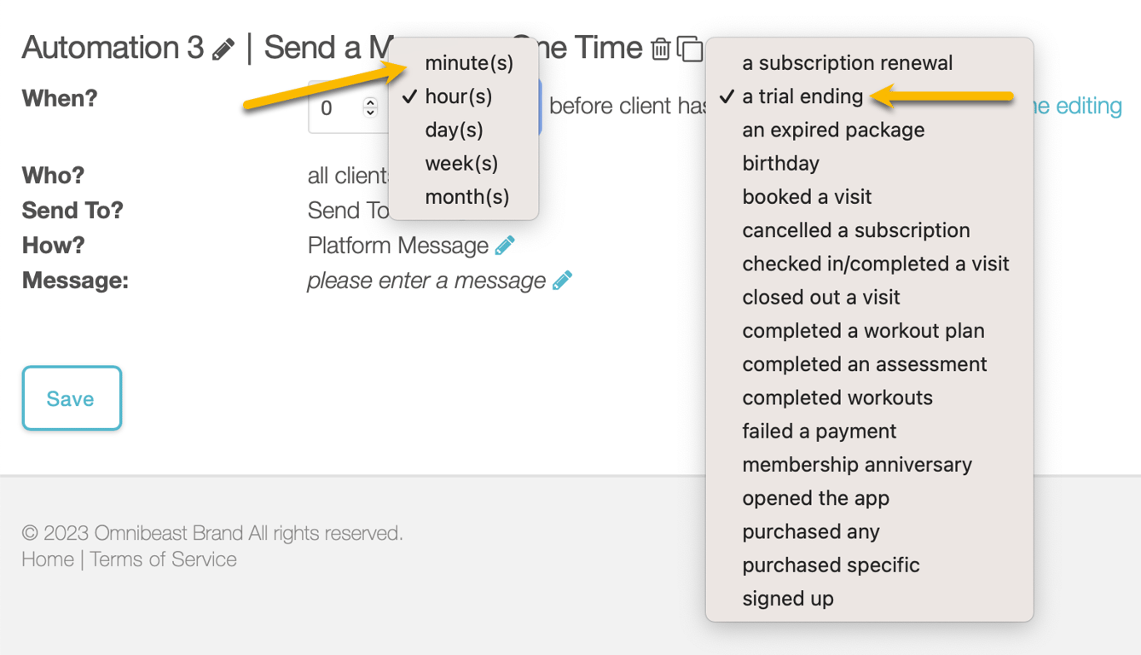Choose day(s) in the unit dropdown
The width and height of the screenshot is (1141, 655).
454,130
